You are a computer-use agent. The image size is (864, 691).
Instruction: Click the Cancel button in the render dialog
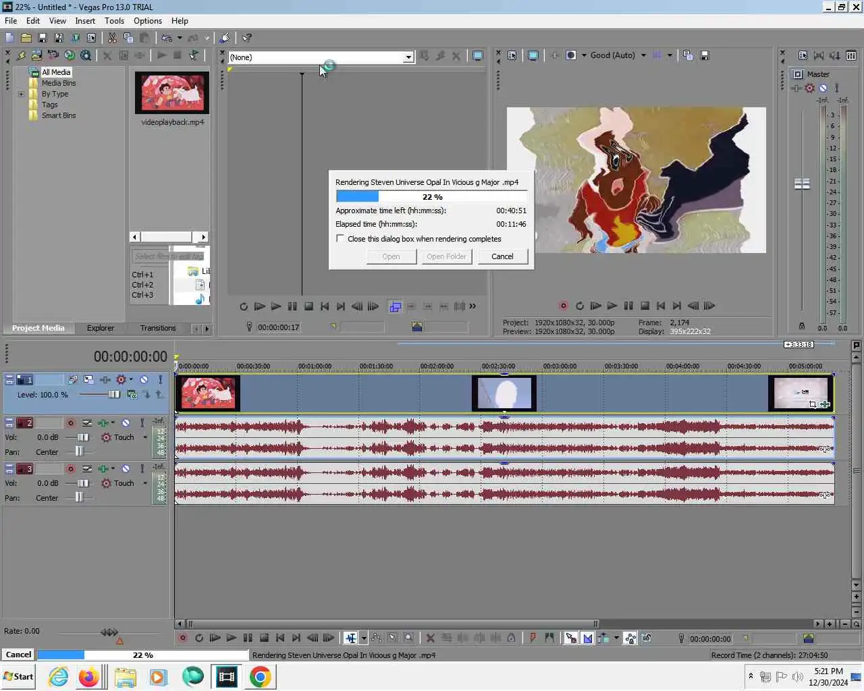502,256
